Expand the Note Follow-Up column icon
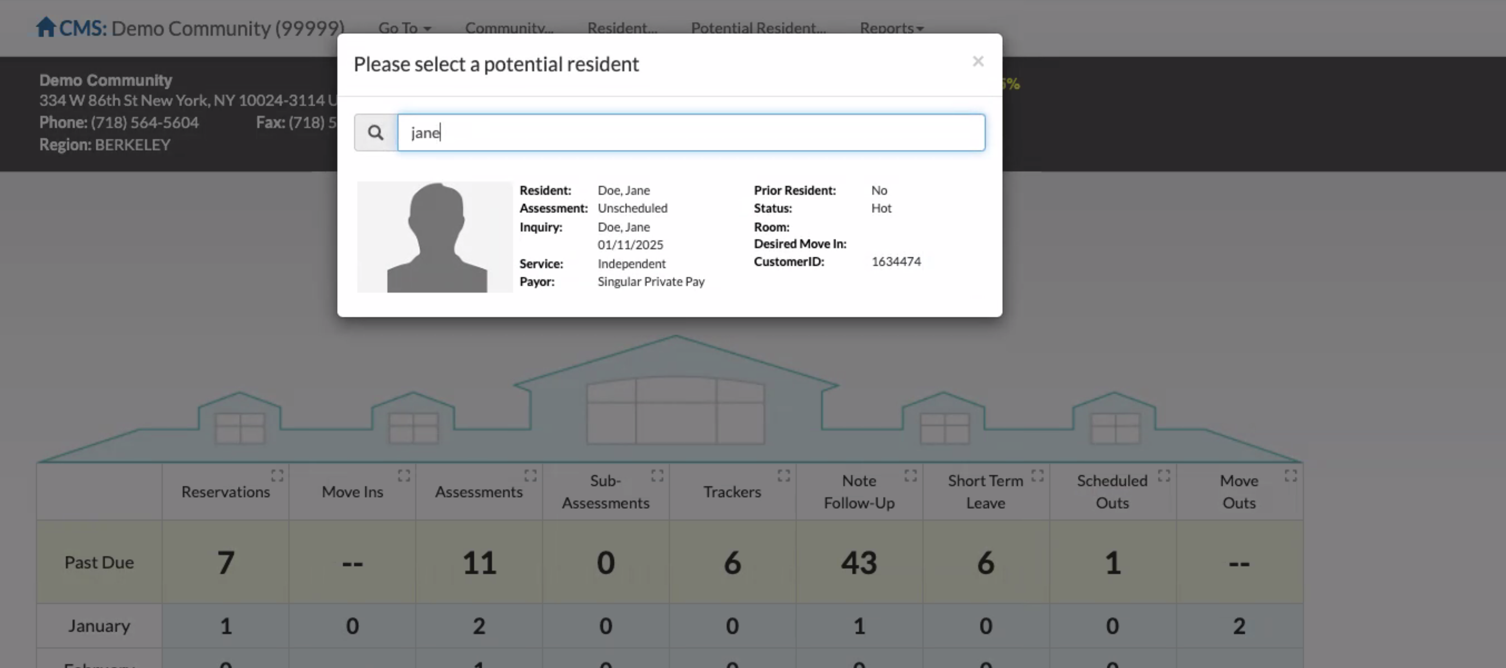The height and width of the screenshot is (668, 1506). [x=910, y=475]
